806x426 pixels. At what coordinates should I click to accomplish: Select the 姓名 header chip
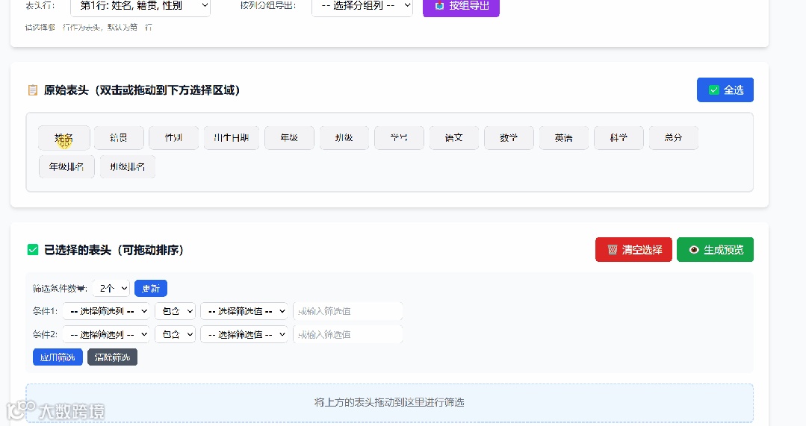[64, 137]
